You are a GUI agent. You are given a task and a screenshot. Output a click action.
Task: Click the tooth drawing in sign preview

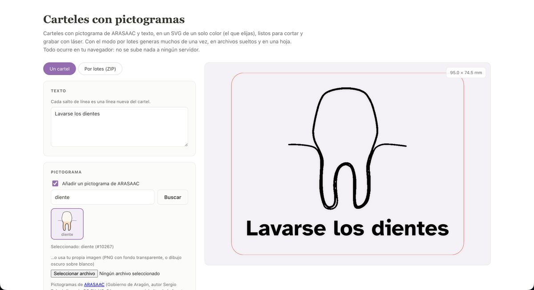tap(348, 149)
